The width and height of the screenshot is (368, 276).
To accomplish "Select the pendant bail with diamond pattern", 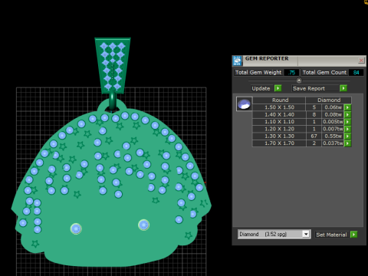I will tap(113, 66).
